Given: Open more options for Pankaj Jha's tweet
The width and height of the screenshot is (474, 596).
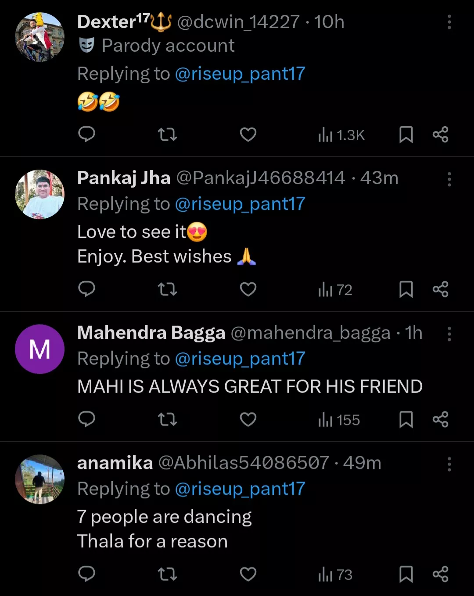Looking at the screenshot, I should pyautogui.click(x=449, y=179).
